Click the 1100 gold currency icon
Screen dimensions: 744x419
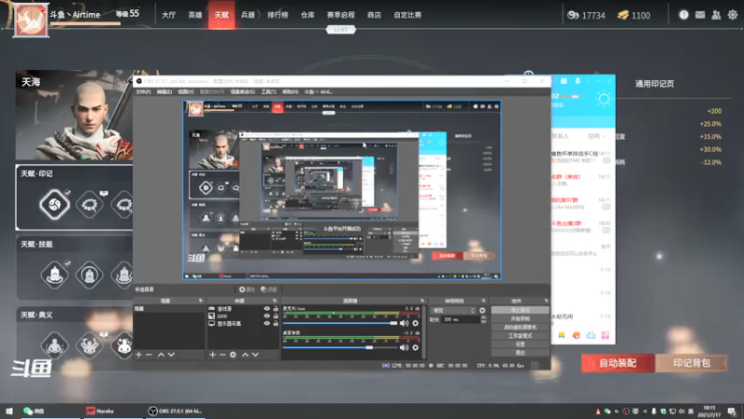[623, 15]
